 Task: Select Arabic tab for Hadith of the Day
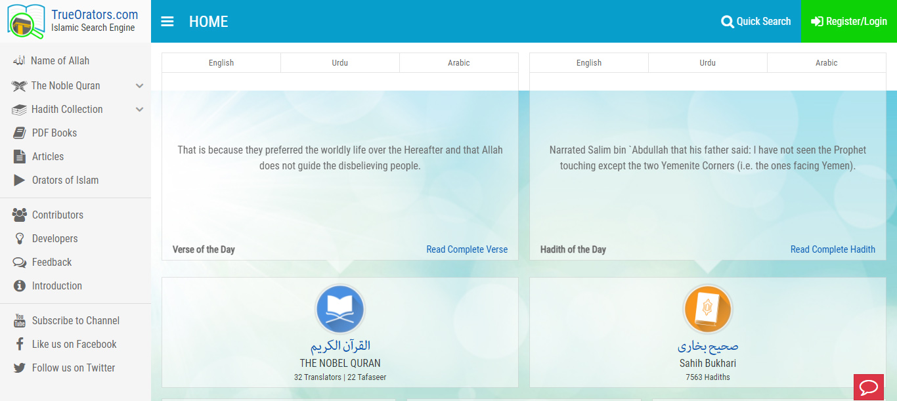click(x=826, y=63)
